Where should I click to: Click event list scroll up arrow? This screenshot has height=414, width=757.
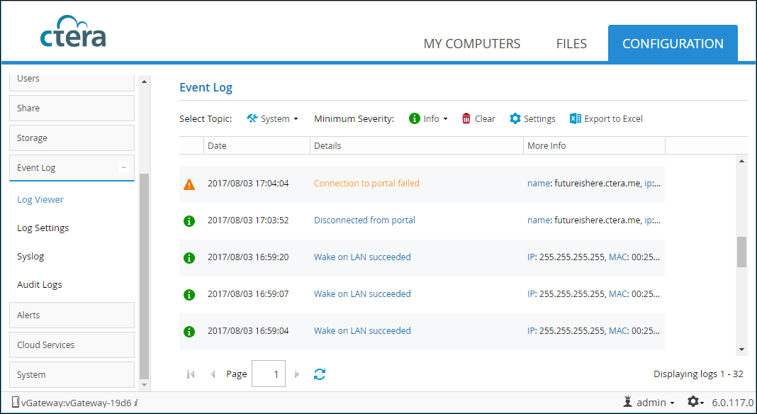(x=741, y=161)
